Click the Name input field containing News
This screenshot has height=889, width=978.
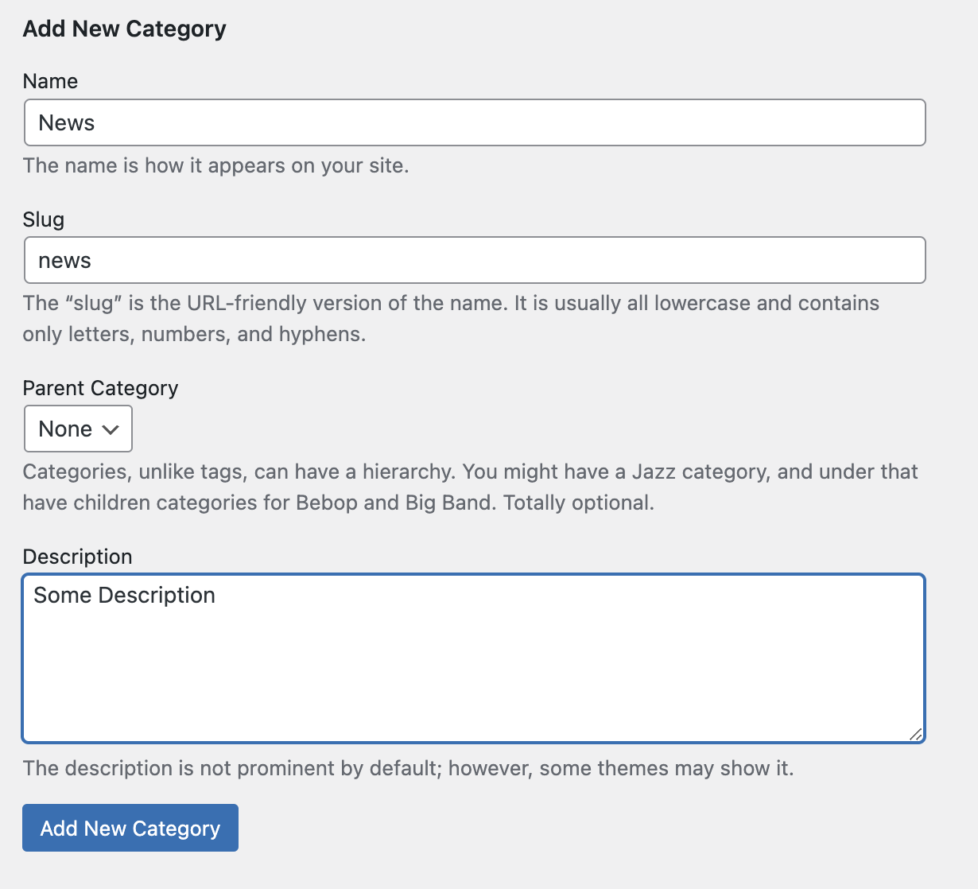[x=475, y=122]
